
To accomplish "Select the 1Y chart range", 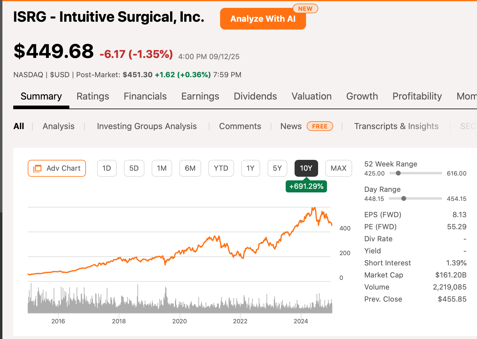I will 250,168.
